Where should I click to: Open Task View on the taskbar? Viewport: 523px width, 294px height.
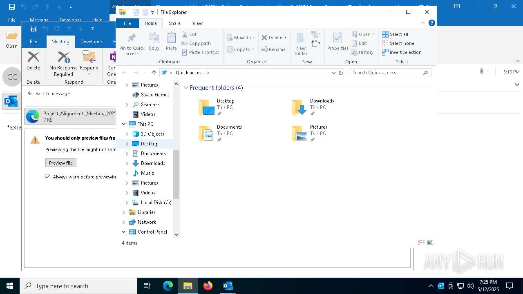148,286
